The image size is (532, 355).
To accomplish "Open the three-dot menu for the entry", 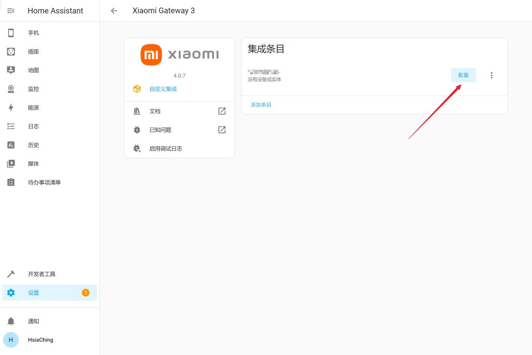I will click(x=491, y=75).
